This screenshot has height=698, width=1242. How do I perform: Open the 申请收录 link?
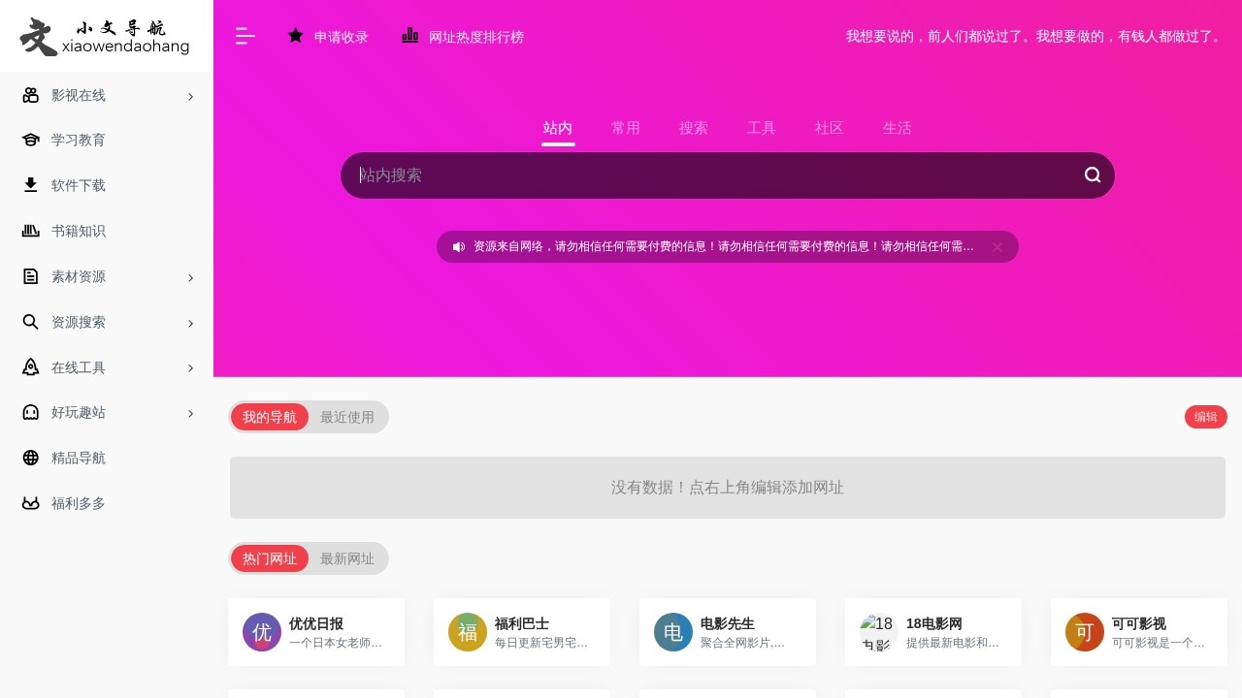click(342, 37)
